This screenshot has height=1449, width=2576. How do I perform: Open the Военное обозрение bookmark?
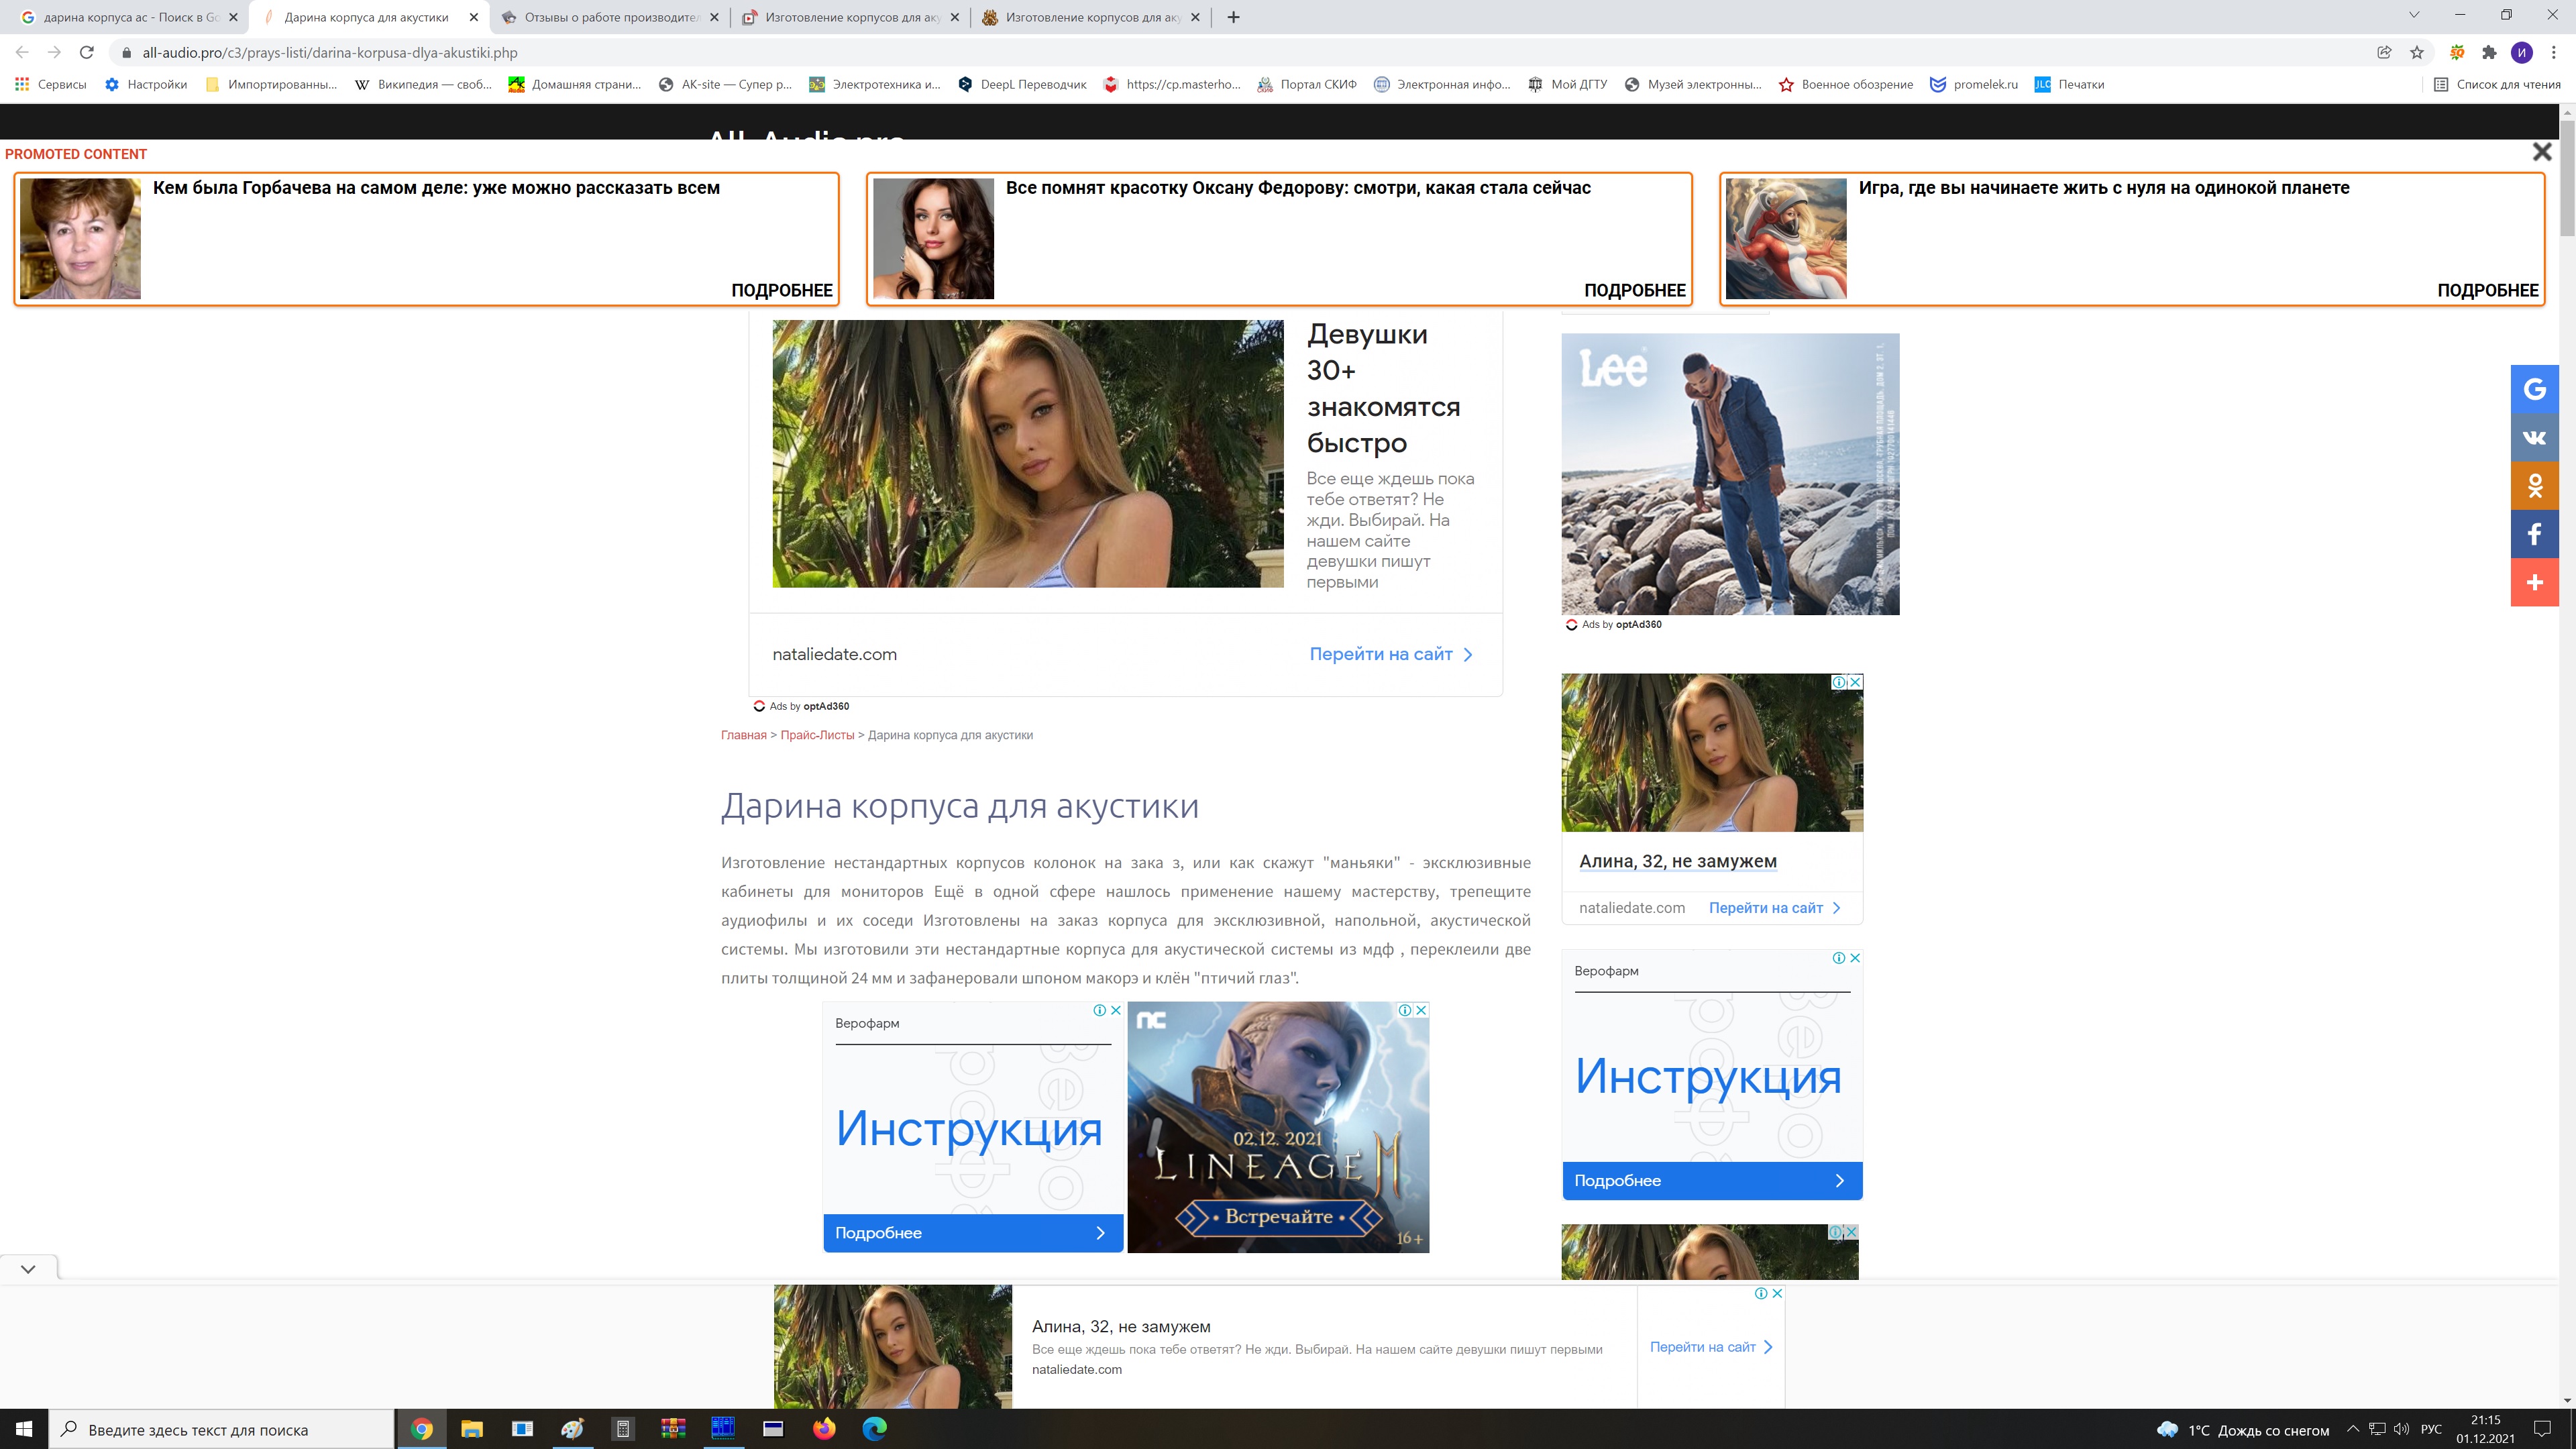[1845, 84]
